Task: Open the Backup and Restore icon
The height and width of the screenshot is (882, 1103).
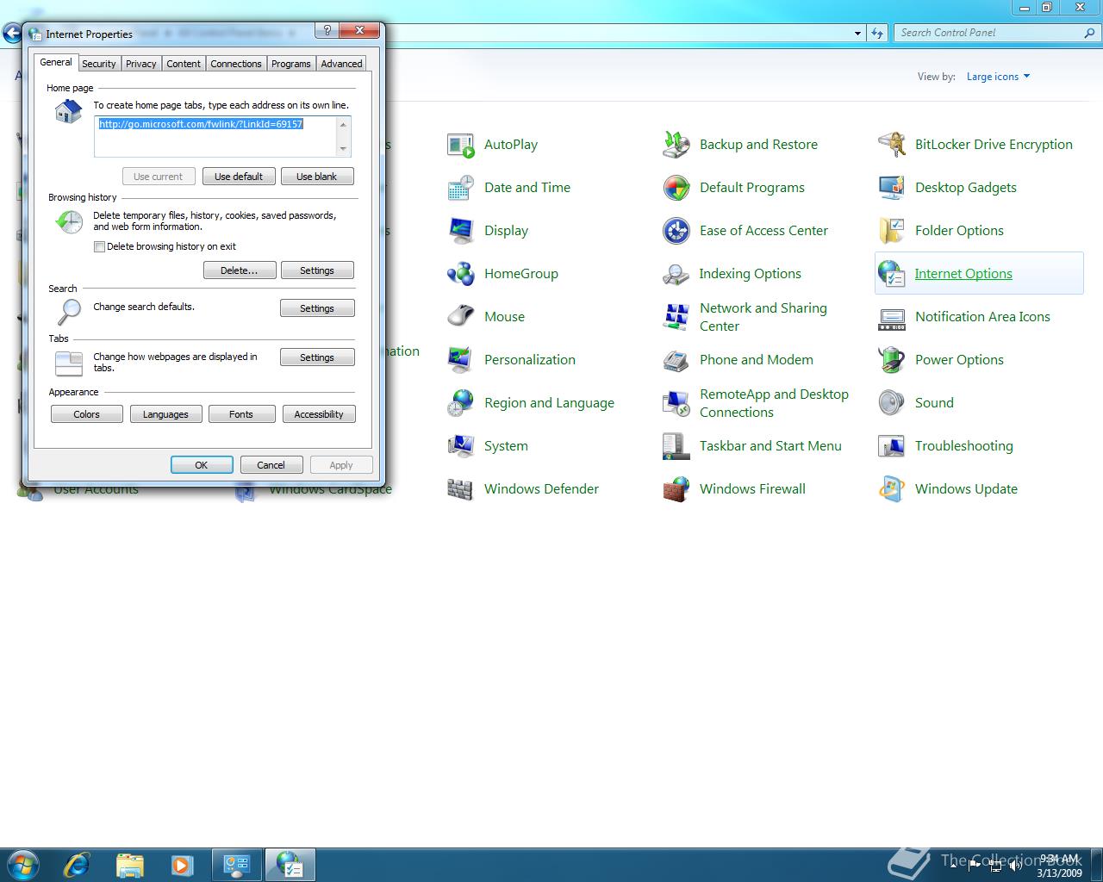Action: pyautogui.click(x=676, y=145)
